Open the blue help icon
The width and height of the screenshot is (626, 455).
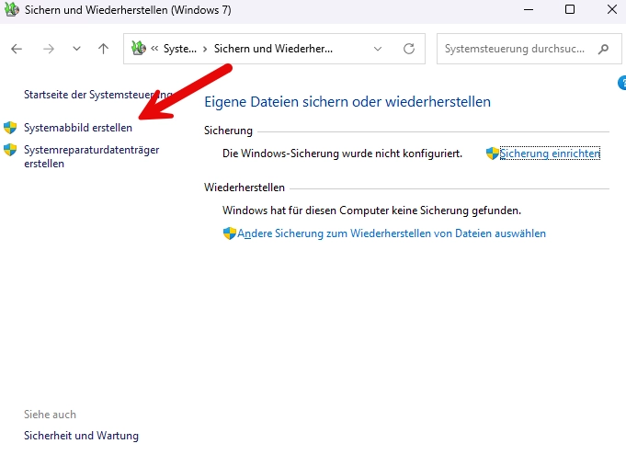[x=621, y=83]
